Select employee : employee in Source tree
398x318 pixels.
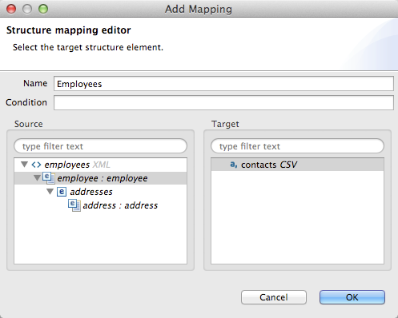pyautogui.click(x=103, y=178)
